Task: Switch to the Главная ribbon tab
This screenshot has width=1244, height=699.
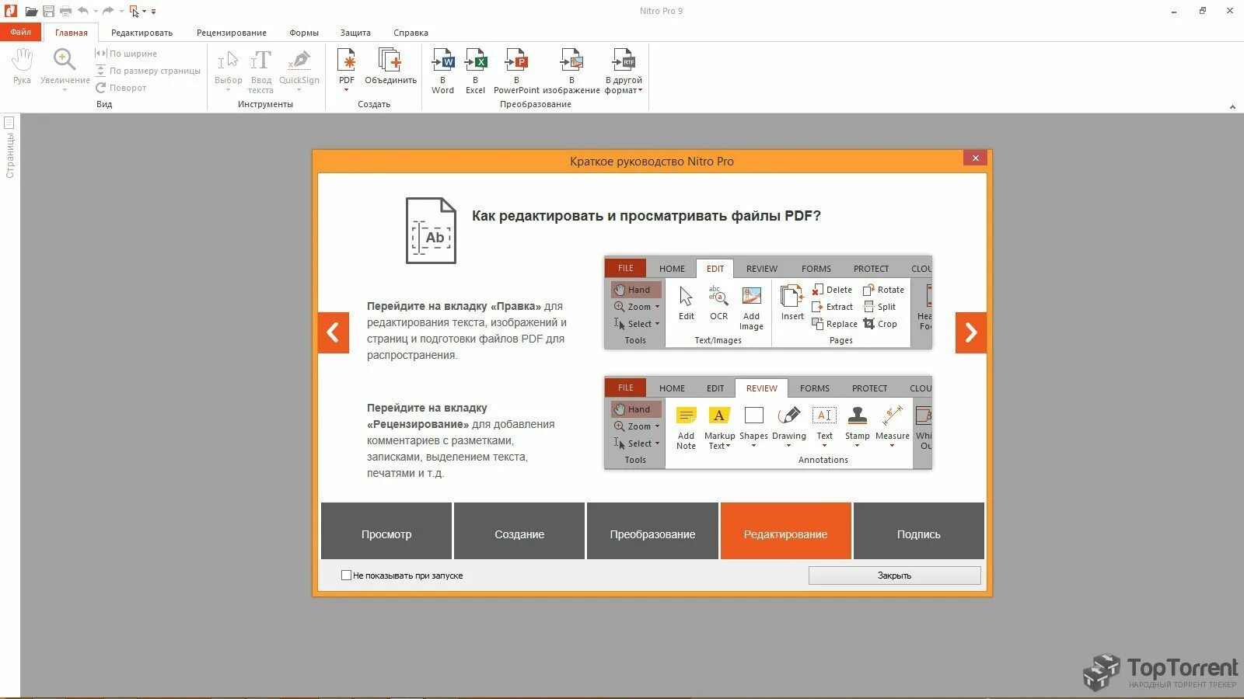Action: [72, 33]
